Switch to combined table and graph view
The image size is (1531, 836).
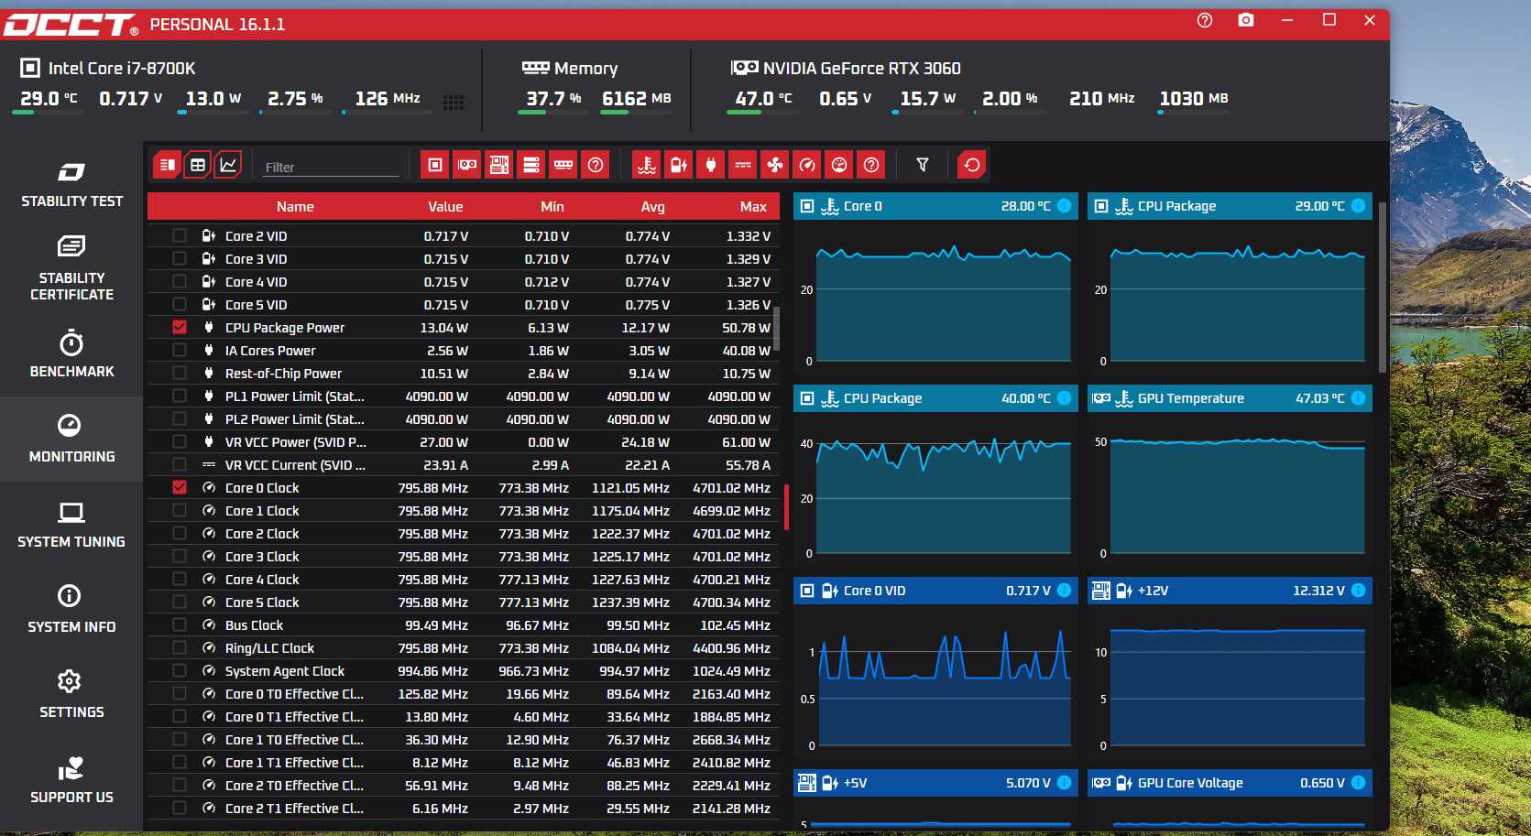pyautogui.click(x=167, y=165)
